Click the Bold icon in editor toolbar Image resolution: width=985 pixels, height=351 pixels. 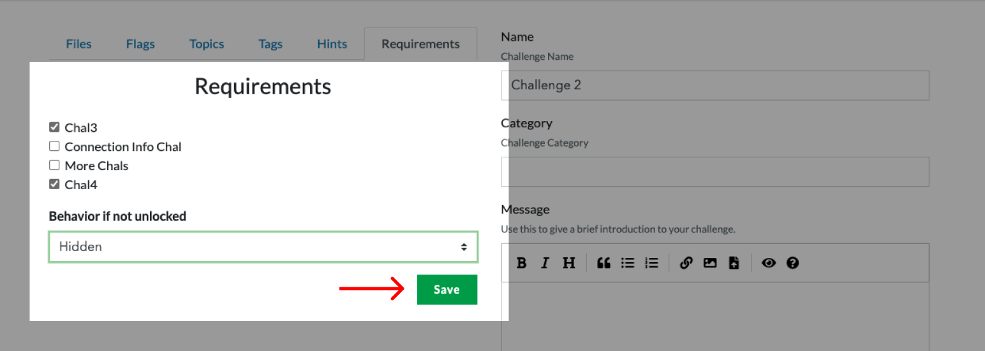[521, 263]
